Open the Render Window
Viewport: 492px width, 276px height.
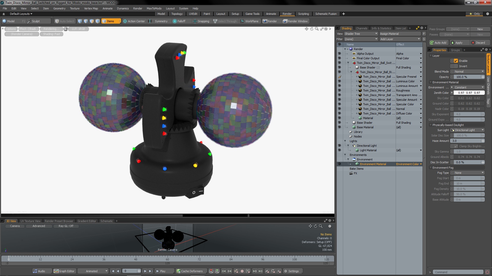[x=295, y=21]
